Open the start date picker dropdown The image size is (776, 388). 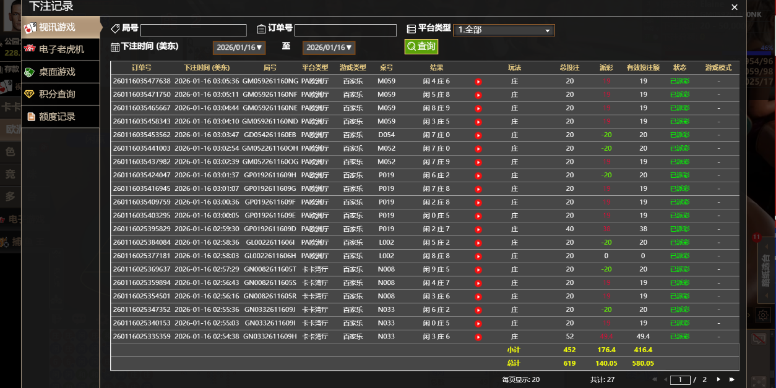click(239, 48)
